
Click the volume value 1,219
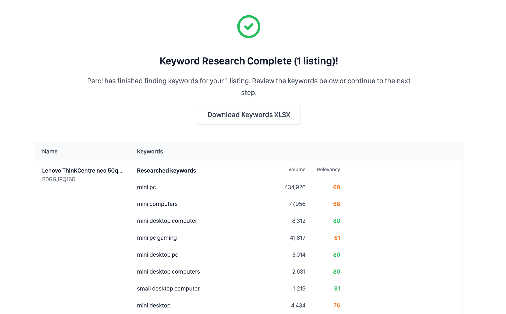click(x=299, y=289)
